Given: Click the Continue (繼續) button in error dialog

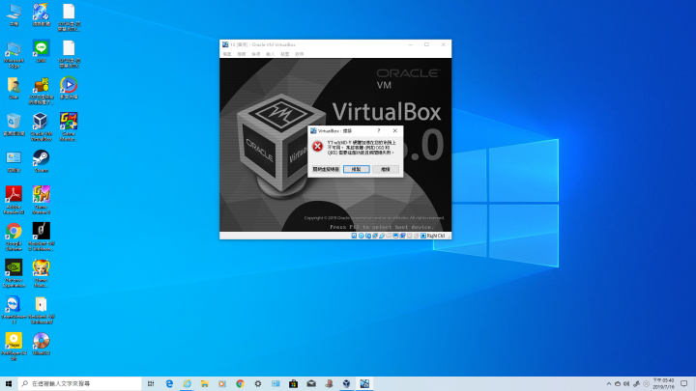Looking at the screenshot, I should (x=386, y=169).
